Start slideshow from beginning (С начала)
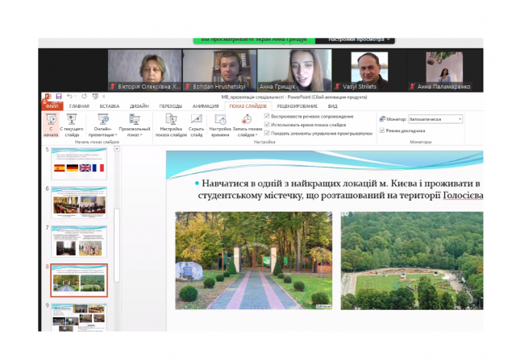The image size is (516, 364). 51,125
